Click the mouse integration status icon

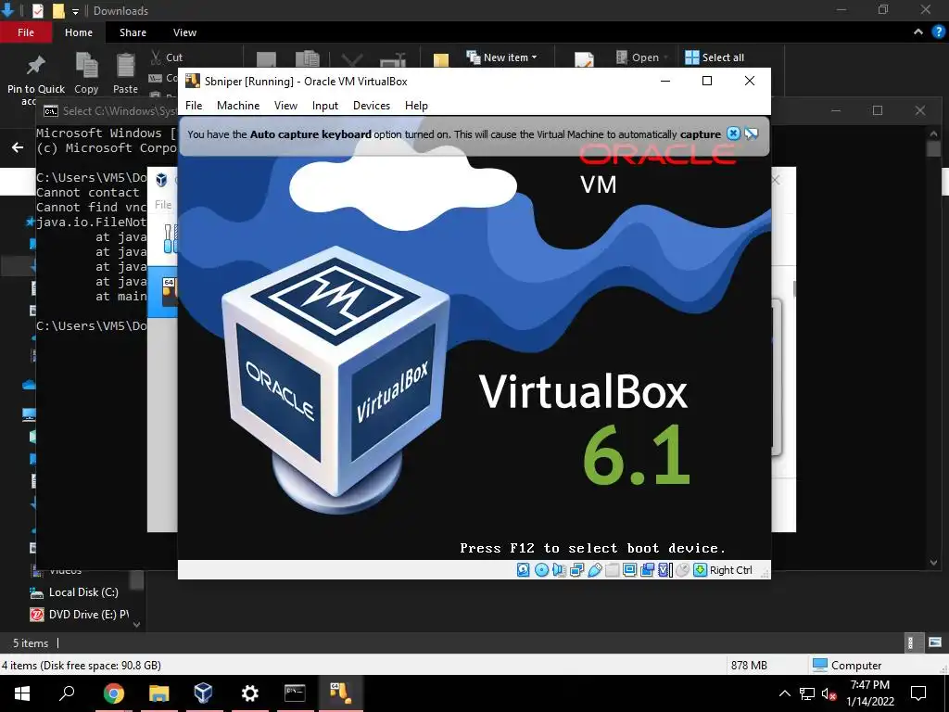click(683, 570)
